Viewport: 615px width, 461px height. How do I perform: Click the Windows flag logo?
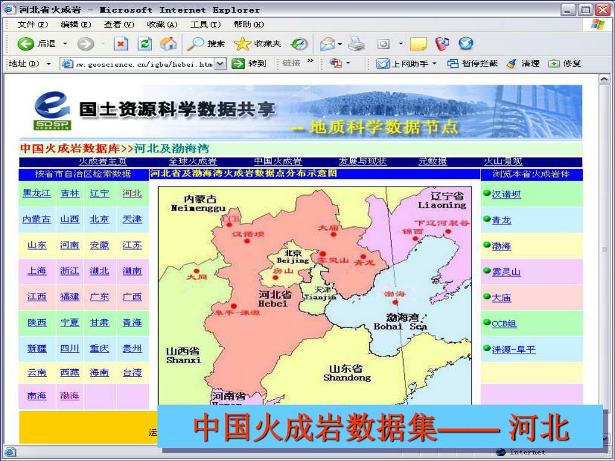click(598, 24)
